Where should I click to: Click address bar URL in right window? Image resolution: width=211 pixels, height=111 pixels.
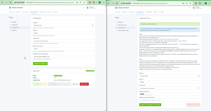coord(150,3)
